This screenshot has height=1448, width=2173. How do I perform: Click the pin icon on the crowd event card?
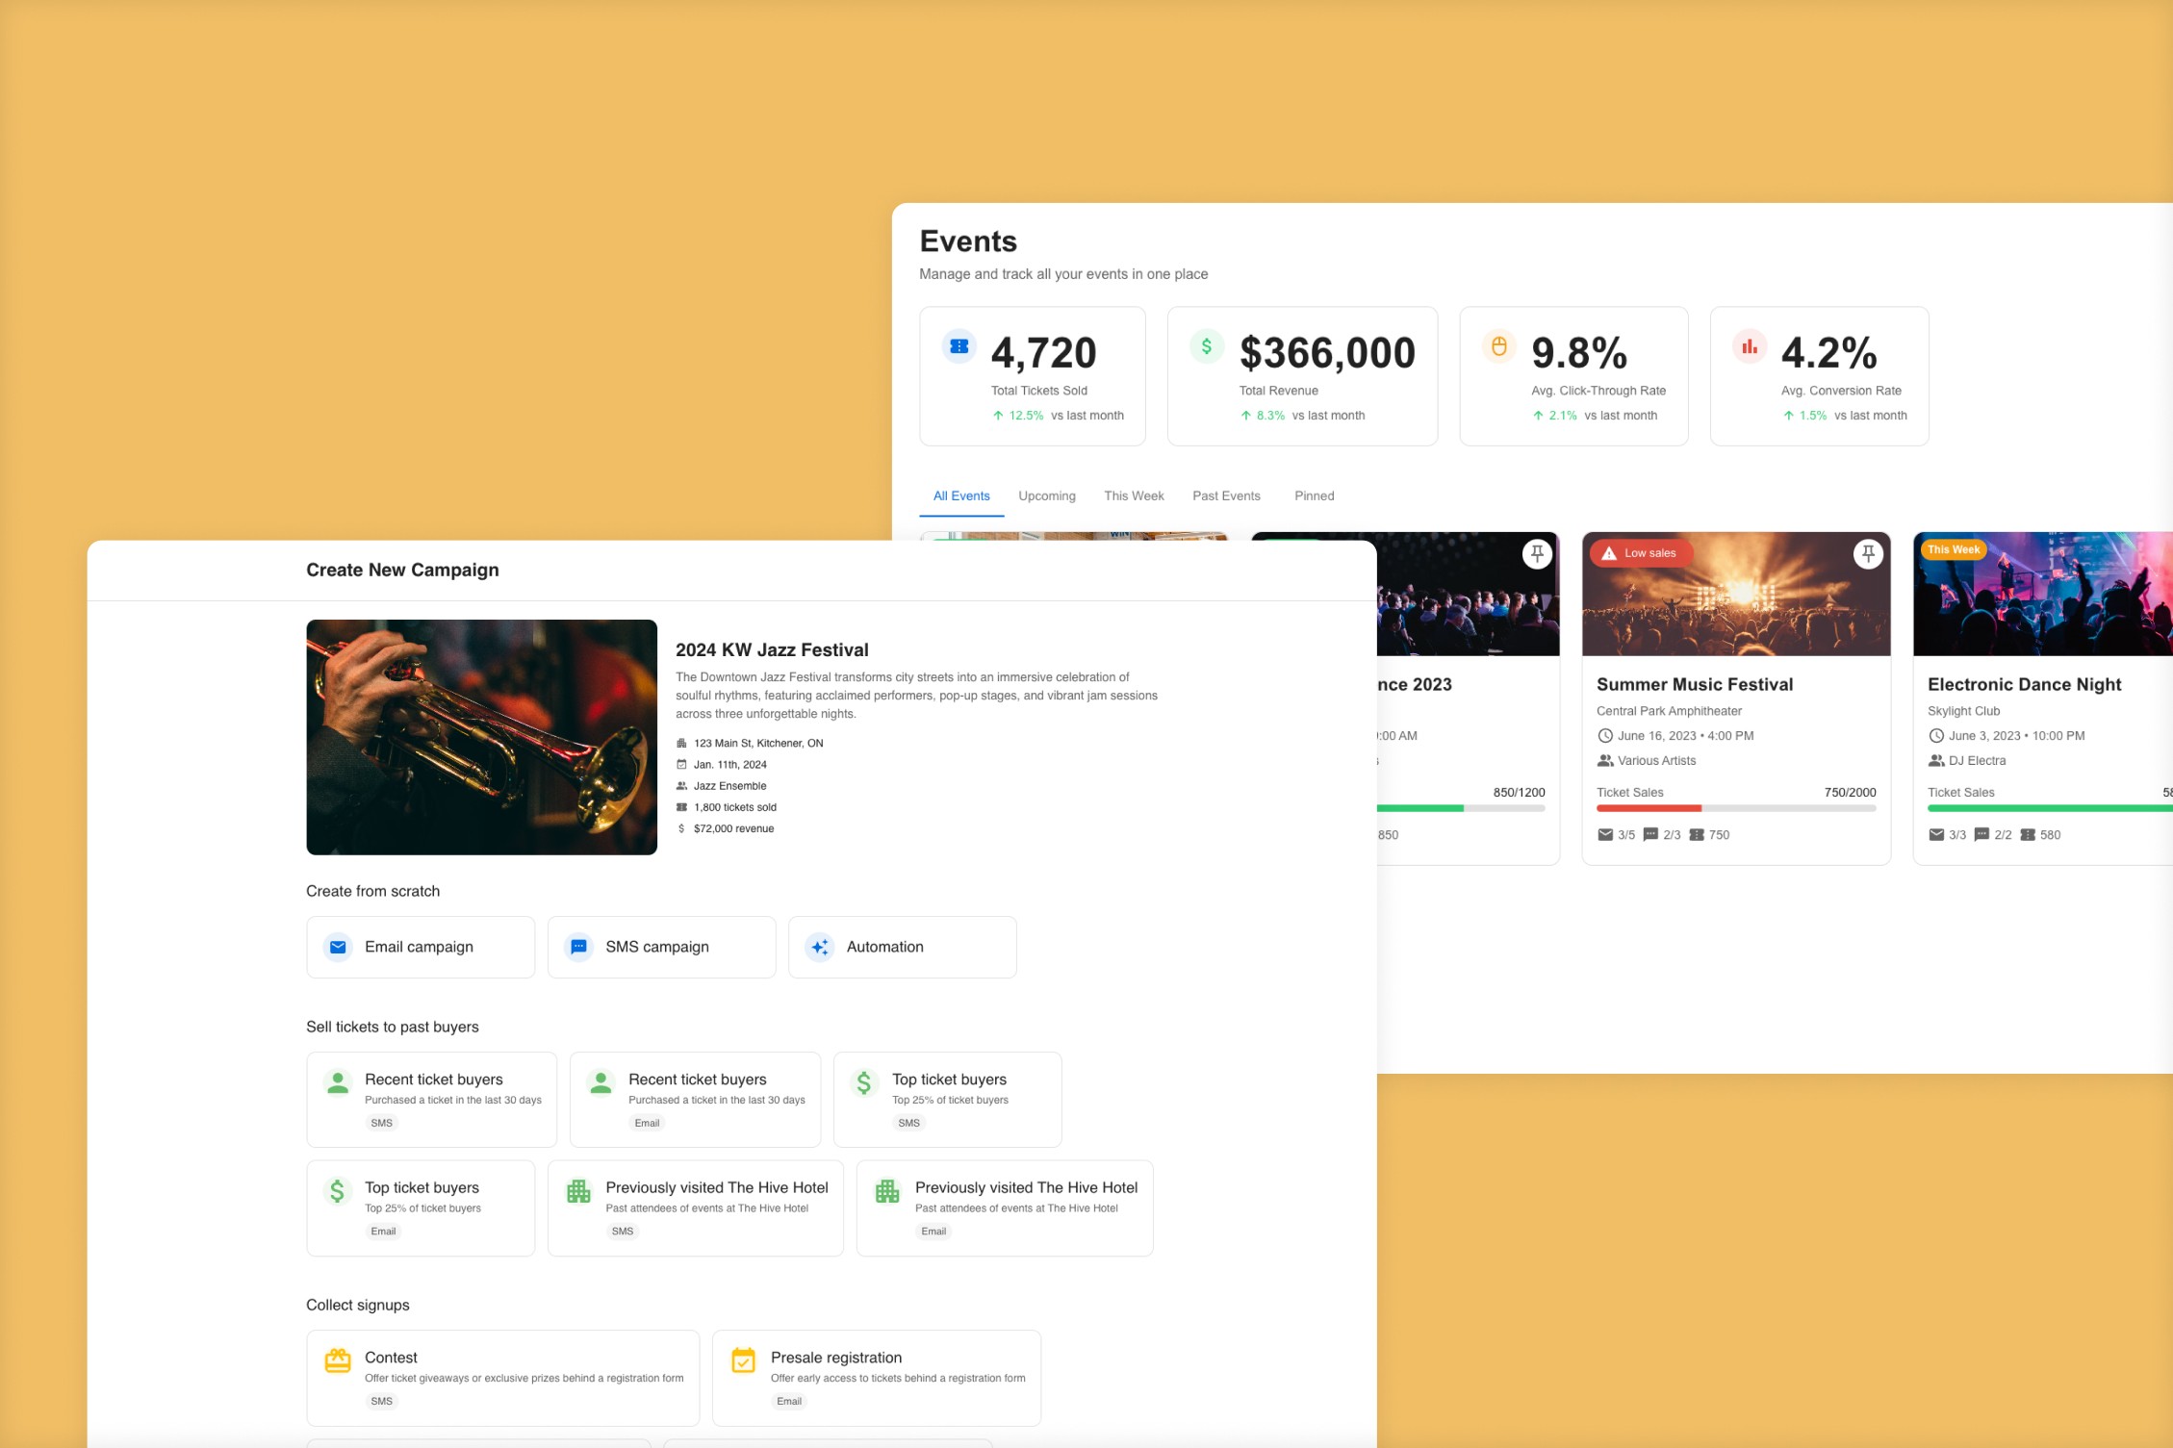(x=1537, y=554)
